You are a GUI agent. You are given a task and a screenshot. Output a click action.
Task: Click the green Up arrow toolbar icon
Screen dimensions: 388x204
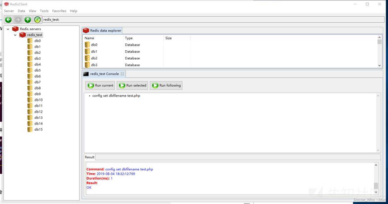[28, 20]
